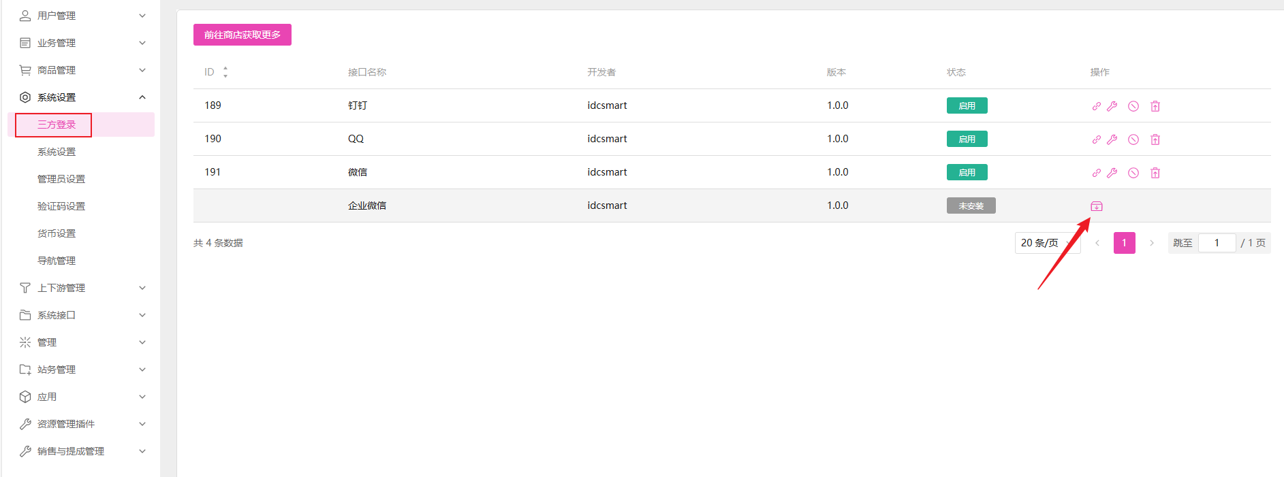
Task: Uninstall the 微信 interface via trash icon
Action: [x=1155, y=173]
